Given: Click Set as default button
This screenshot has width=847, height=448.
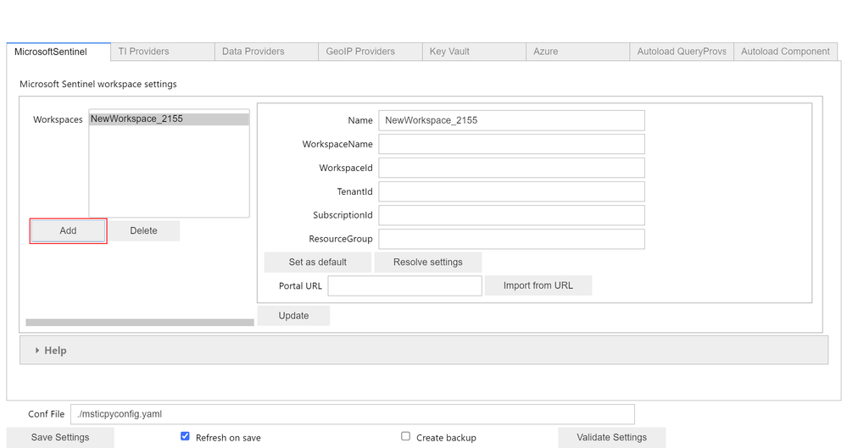Looking at the screenshot, I should pos(318,263).
